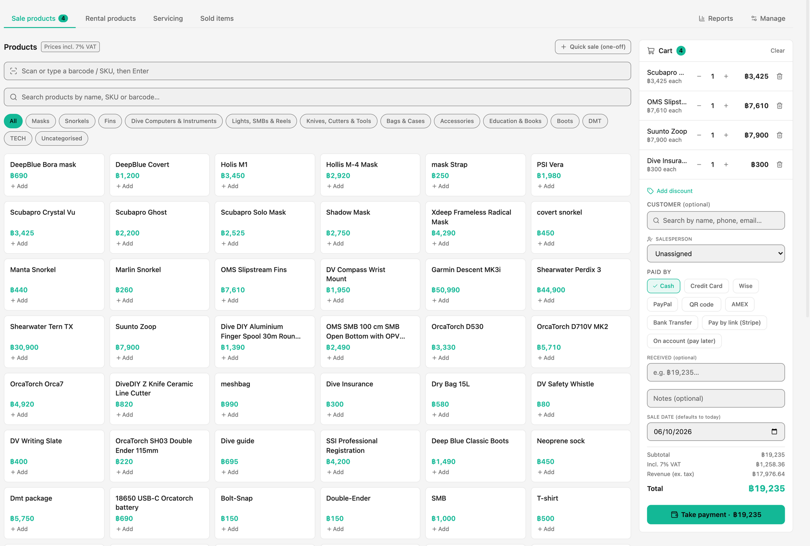
Task: Delete Scubapro item from cart via trash icon
Action: pyautogui.click(x=780, y=76)
